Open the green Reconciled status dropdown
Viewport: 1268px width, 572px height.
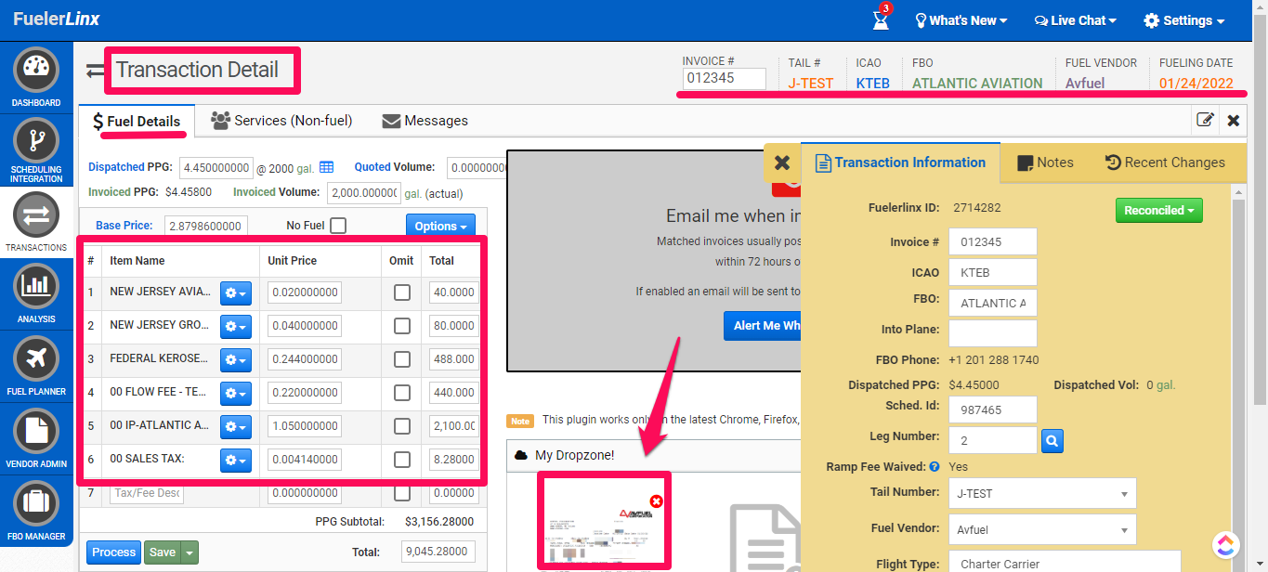click(1158, 211)
